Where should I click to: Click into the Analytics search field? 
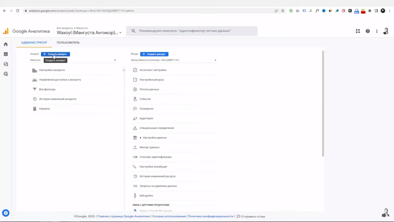click(x=192, y=31)
